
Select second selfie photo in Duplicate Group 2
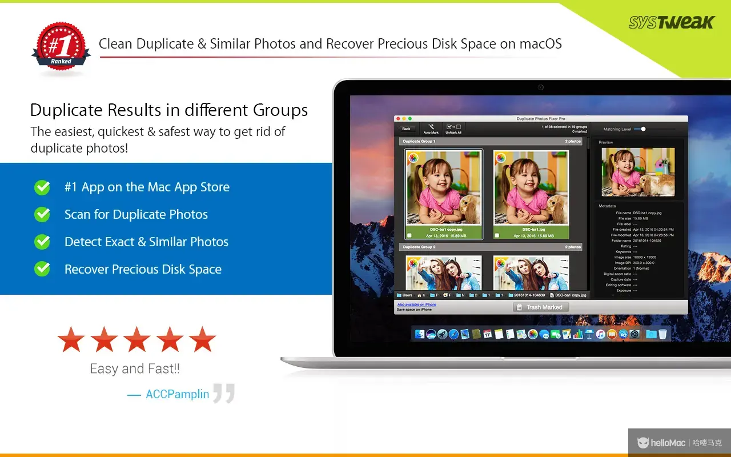pos(531,272)
